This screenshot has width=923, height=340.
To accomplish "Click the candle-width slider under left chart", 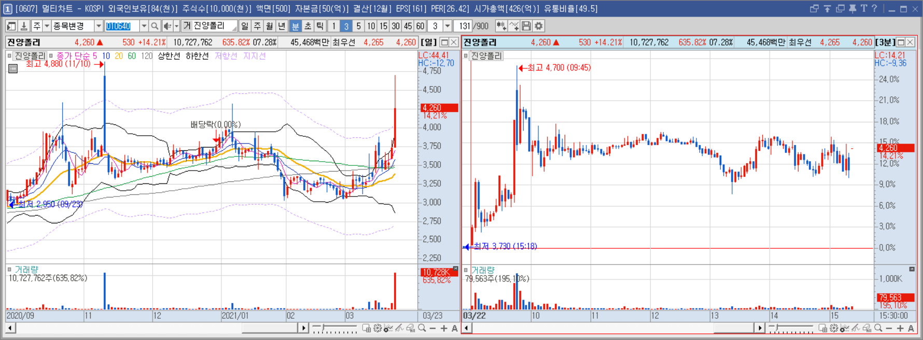I will tap(334, 328).
